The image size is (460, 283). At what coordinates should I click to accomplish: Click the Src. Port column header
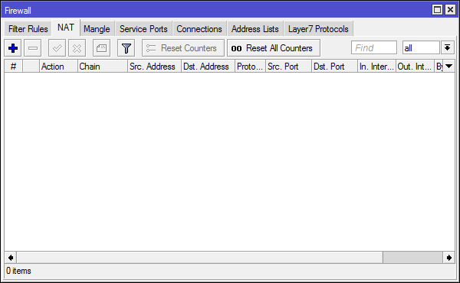tap(289, 67)
